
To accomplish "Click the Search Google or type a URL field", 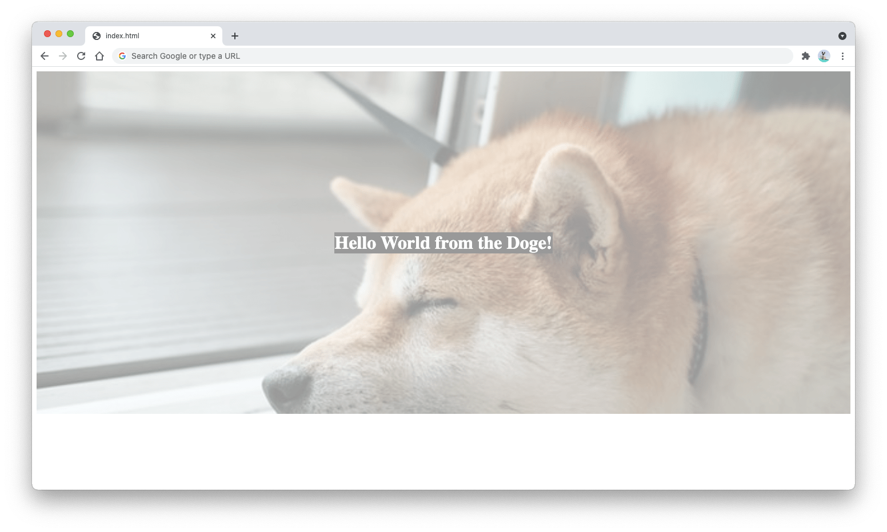I will (x=400, y=56).
